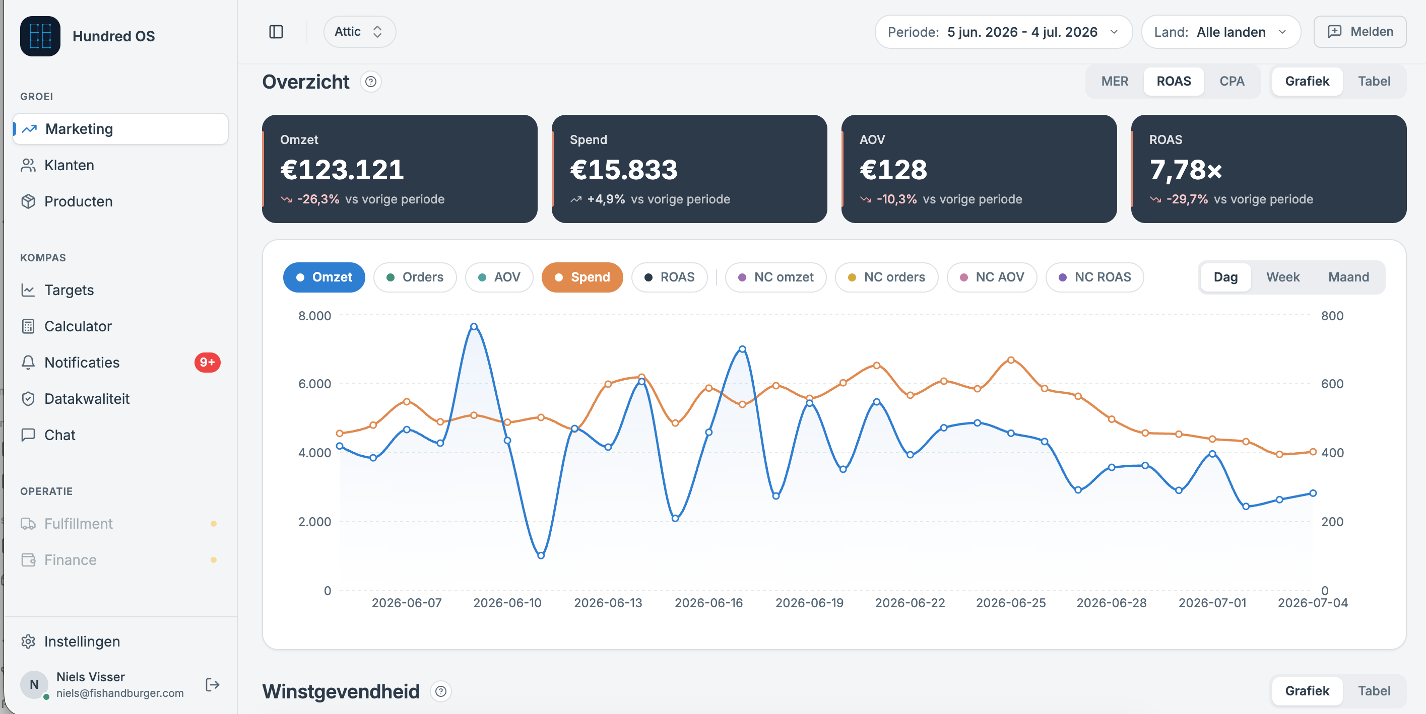
Task: Open the Calculator page icon
Action: point(28,326)
